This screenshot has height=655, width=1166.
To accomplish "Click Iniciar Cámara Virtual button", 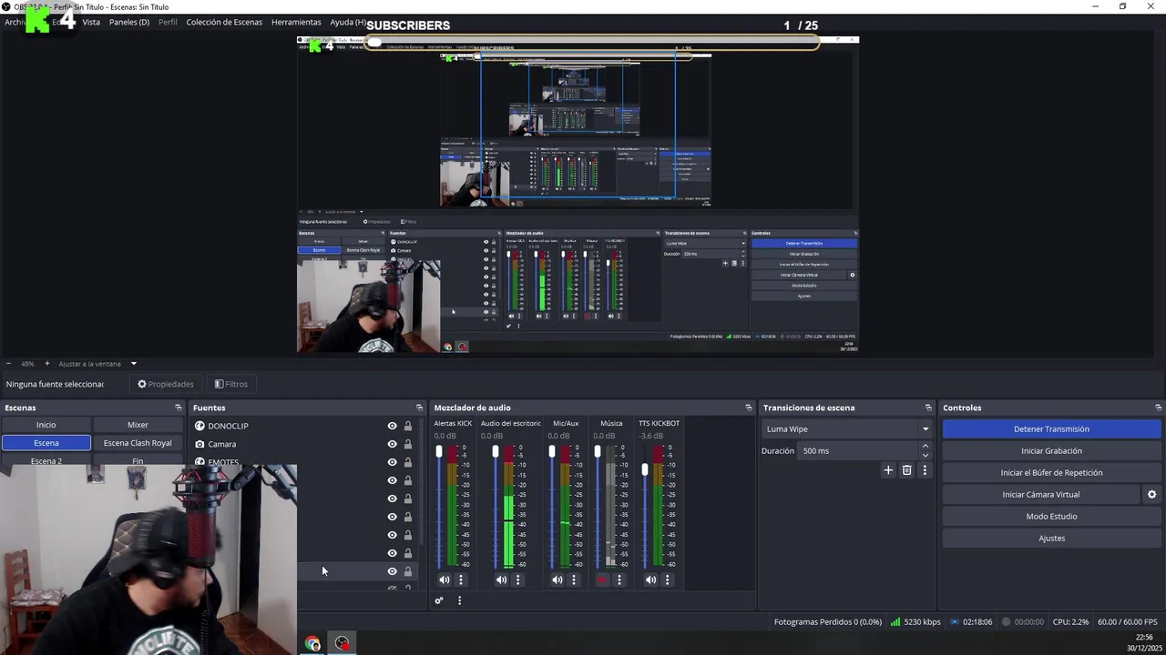I will pyautogui.click(x=1040, y=495).
